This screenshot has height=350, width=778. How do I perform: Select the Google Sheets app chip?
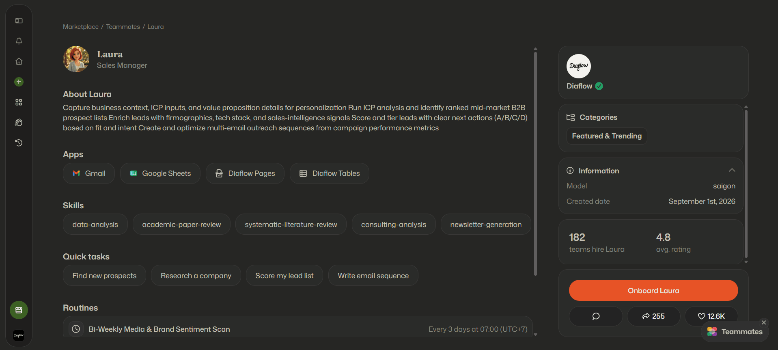[x=160, y=173]
